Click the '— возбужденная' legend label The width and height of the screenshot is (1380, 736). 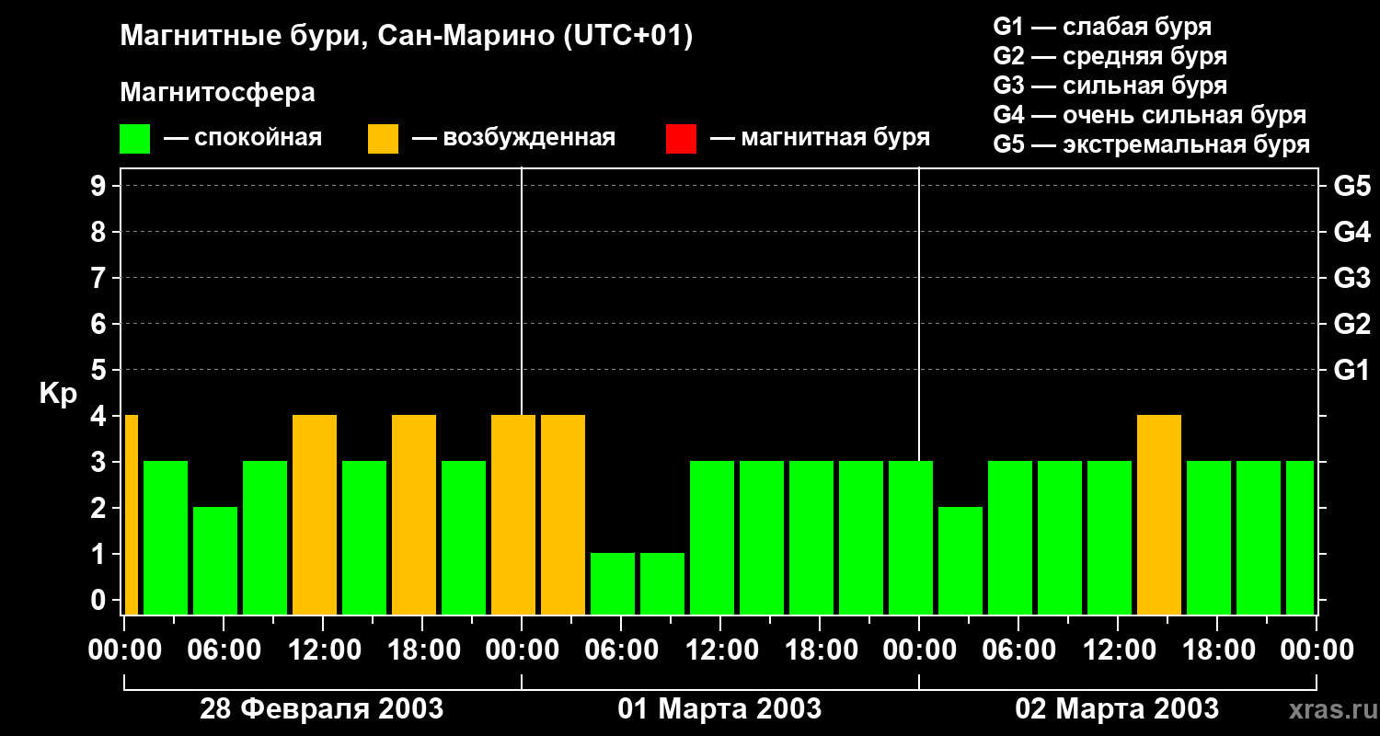pyautogui.click(x=513, y=138)
